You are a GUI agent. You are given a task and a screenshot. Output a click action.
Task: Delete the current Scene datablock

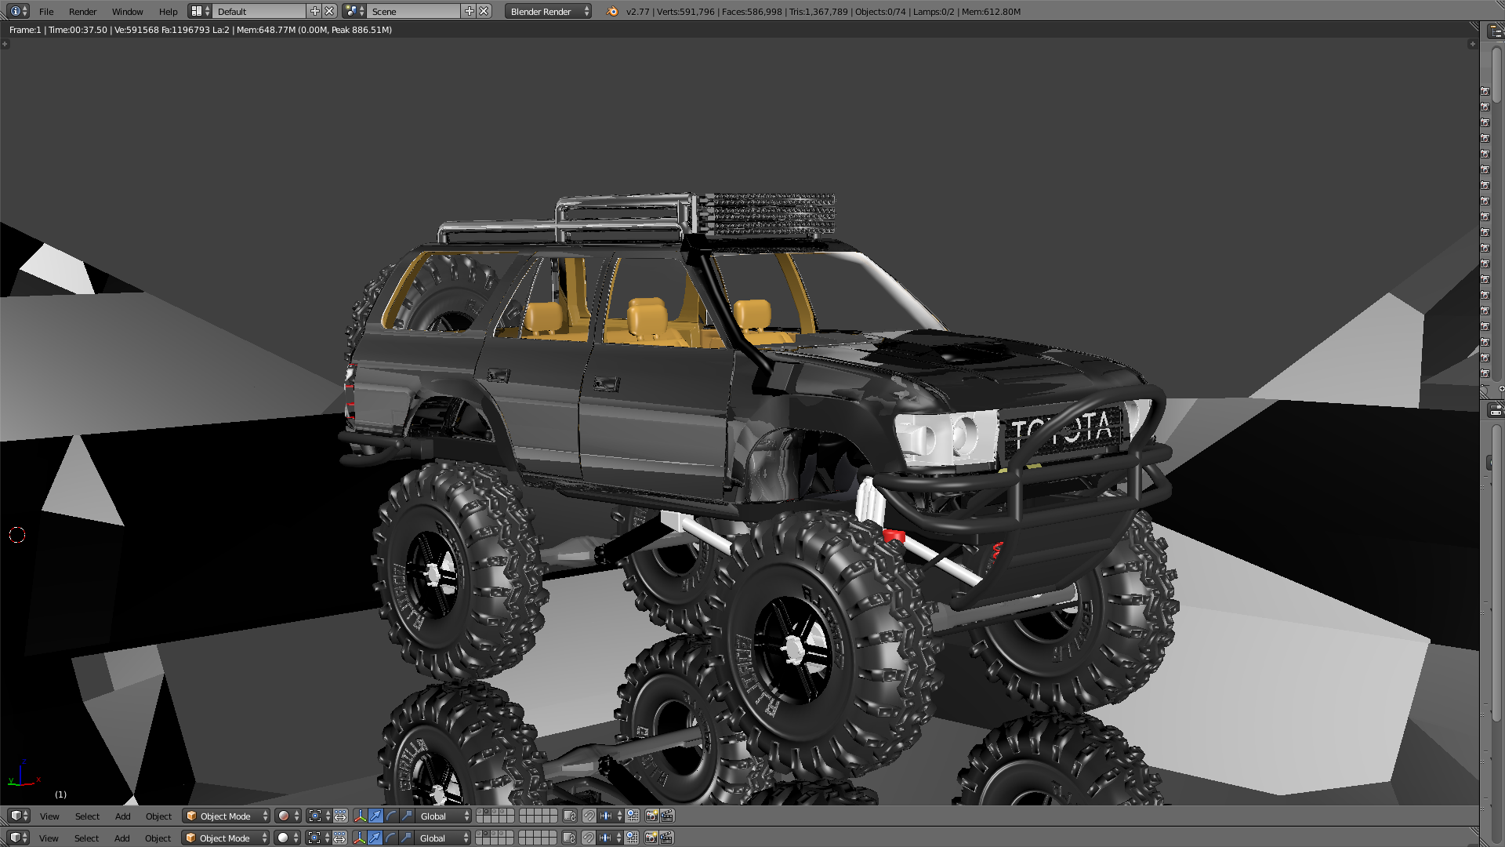point(484,12)
